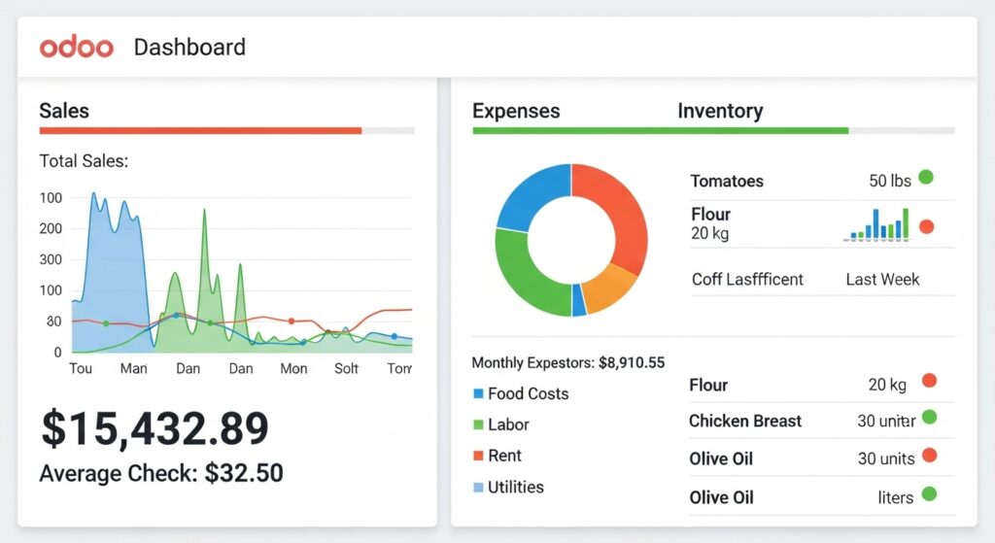Toggle the Rent legend entry
Image resolution: width=995 pixels, height=543 pixels.
(497, 456)
